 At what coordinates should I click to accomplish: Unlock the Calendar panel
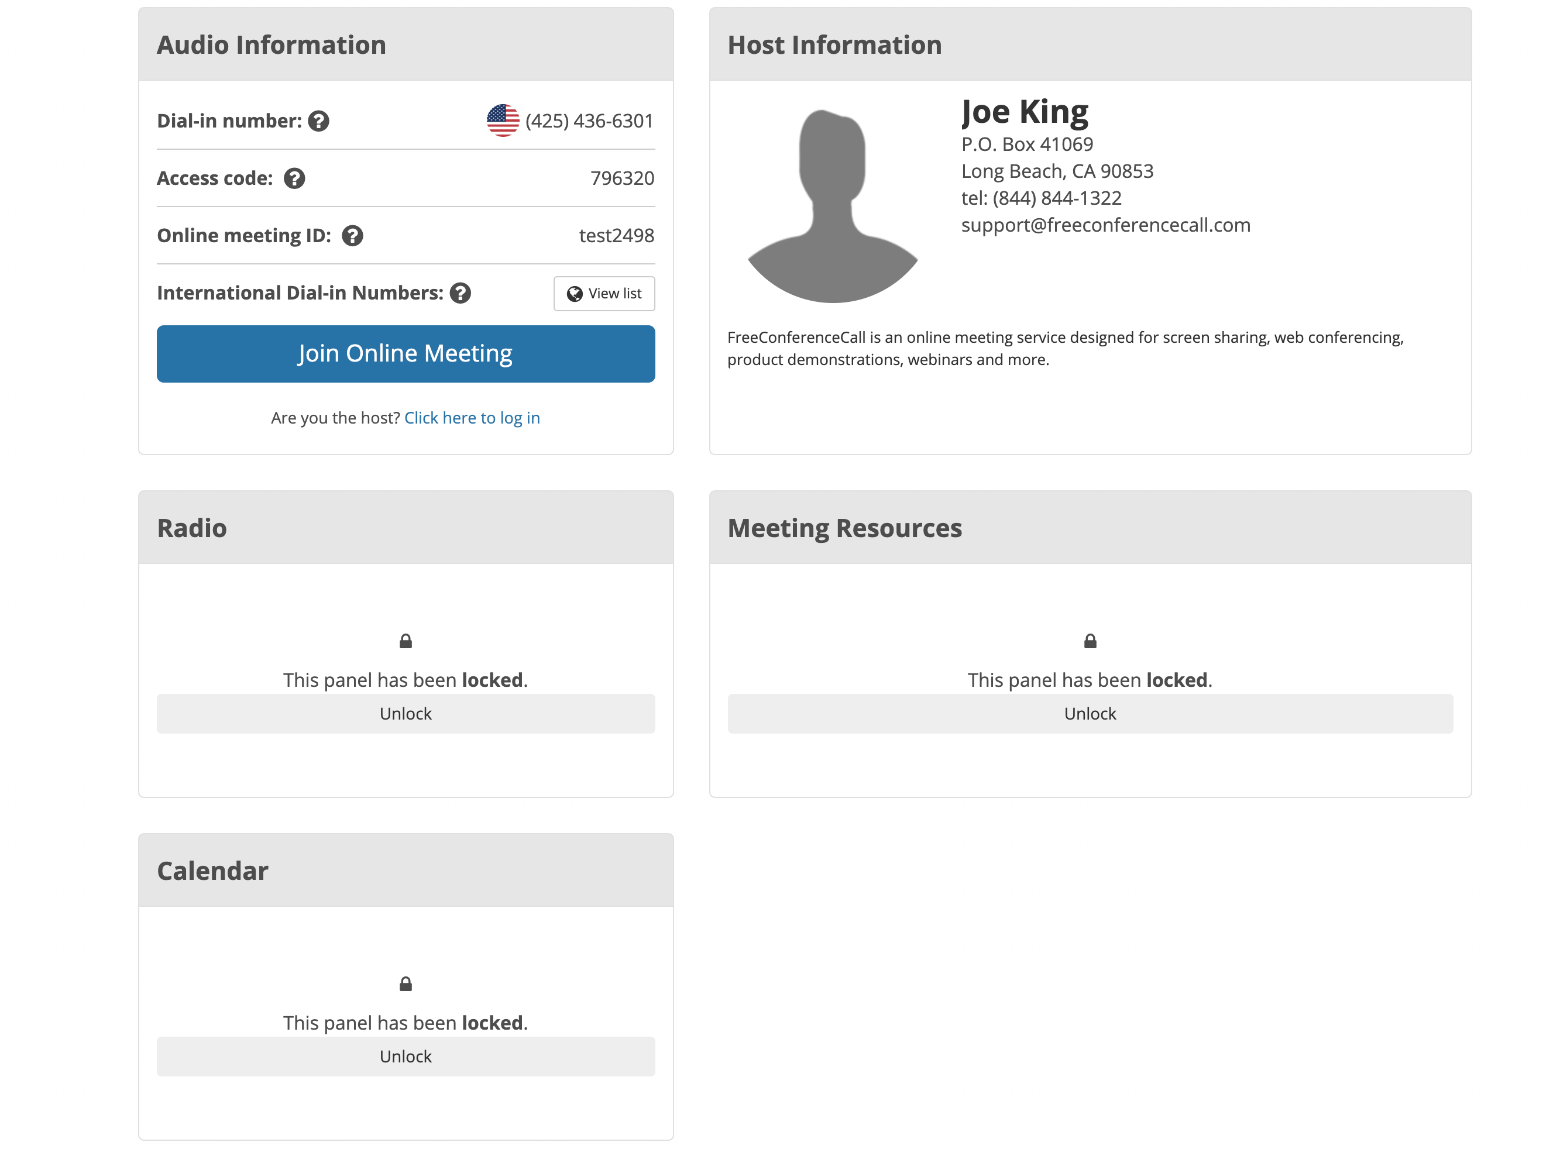click(x=406, y=1057)
